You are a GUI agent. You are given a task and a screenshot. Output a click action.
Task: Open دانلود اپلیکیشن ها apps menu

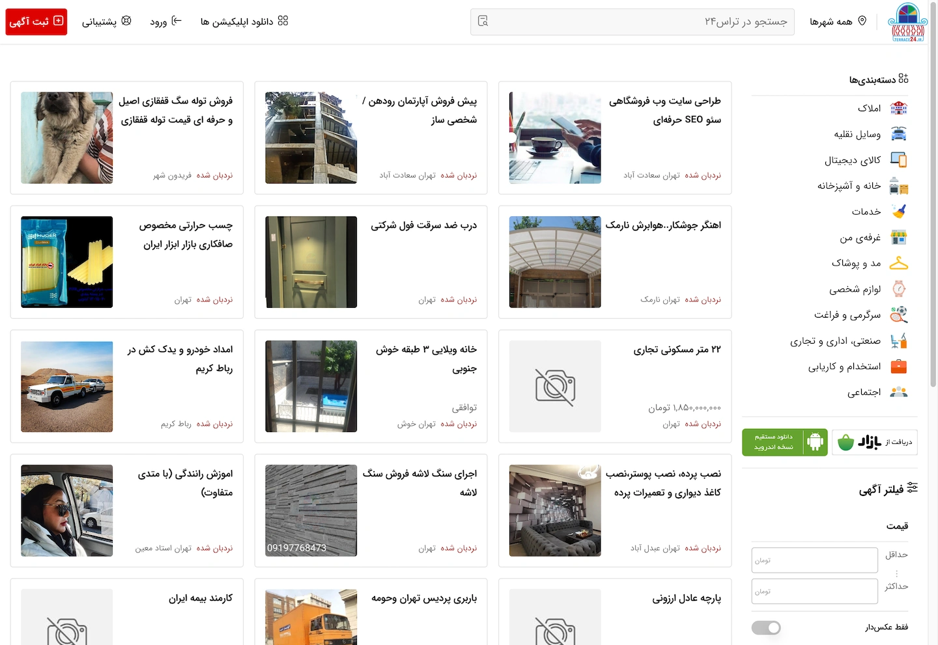point(244,21)
